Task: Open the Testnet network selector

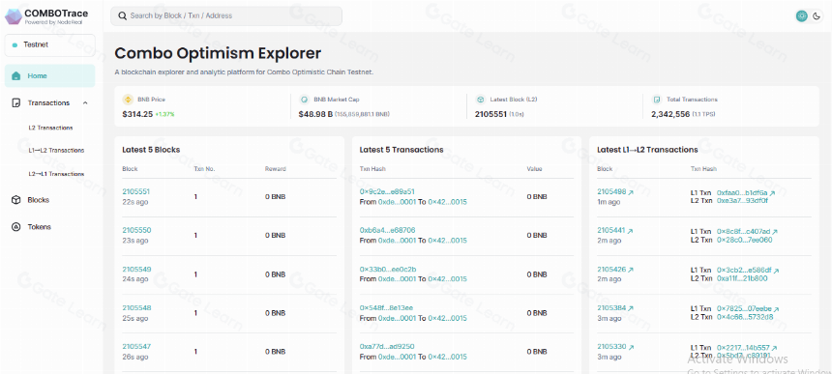Action: (x=50, y=45)
